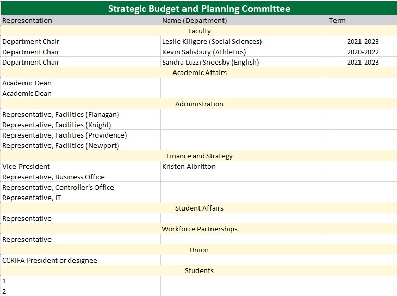397x296 pixels.
Task: Select Leslie Killgore (Social Sciences) cell
Action: (212, 42)
